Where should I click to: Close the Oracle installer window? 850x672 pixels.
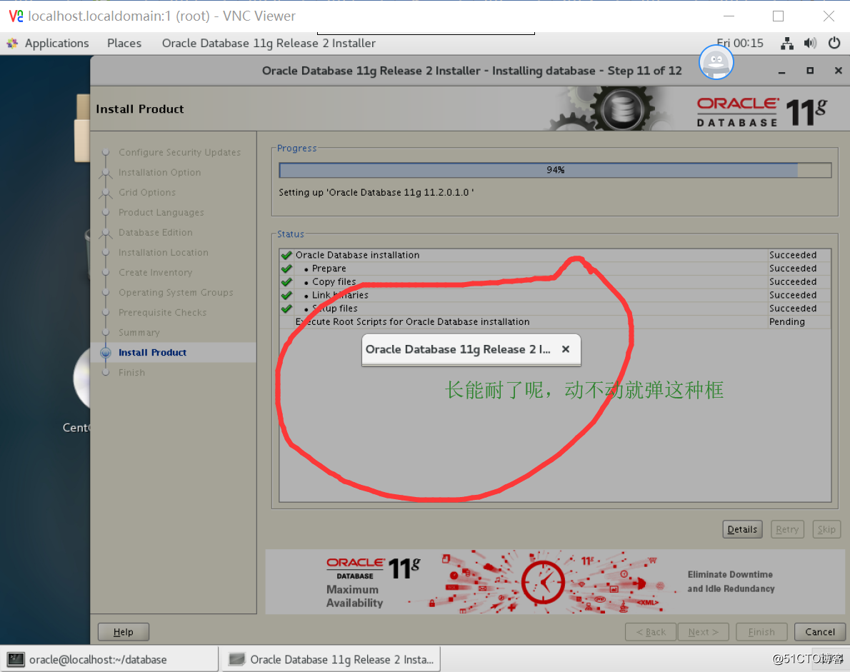838,71
